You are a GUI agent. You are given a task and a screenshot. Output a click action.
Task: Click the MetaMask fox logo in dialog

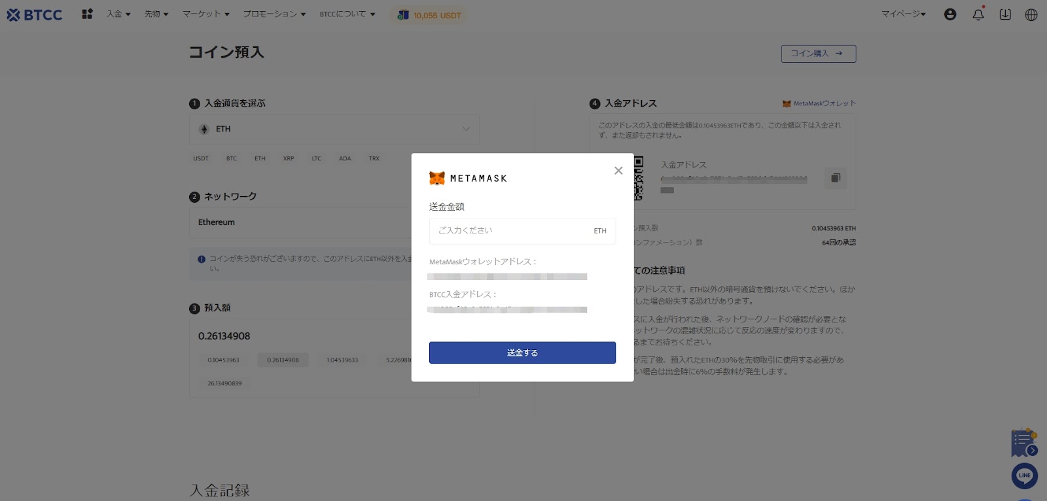437,178
